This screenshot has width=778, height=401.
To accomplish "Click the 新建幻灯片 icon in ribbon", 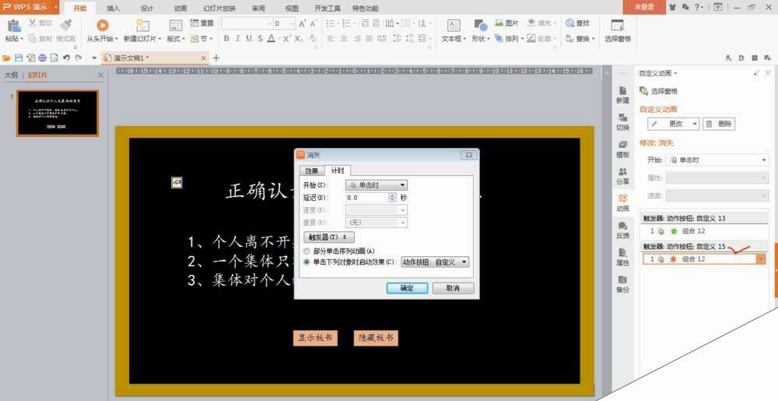I will pos(143,26).
